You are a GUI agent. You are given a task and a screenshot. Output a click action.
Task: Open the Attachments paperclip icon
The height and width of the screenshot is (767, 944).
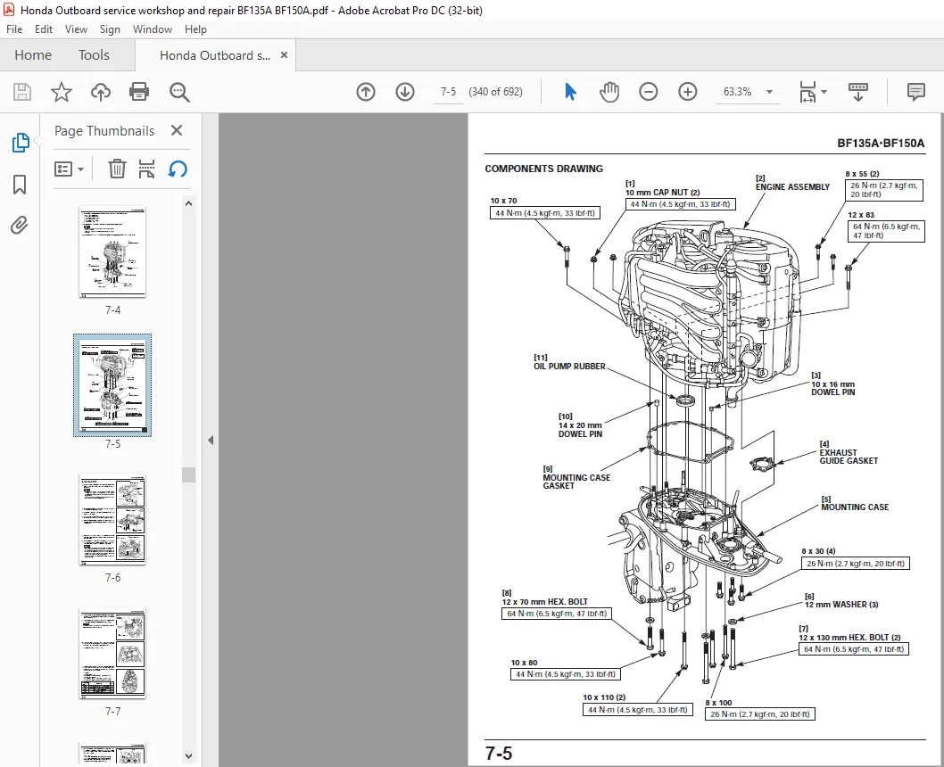[20, 226]
